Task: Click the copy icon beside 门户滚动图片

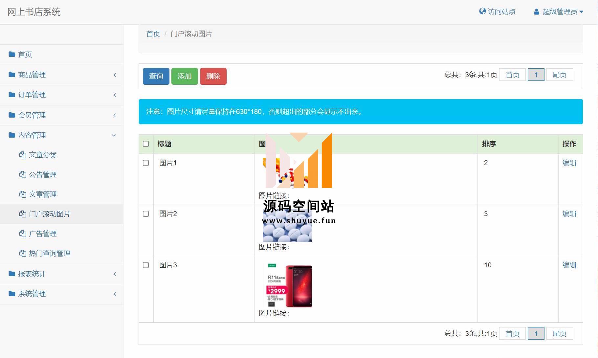Action: tap(23, 214)
